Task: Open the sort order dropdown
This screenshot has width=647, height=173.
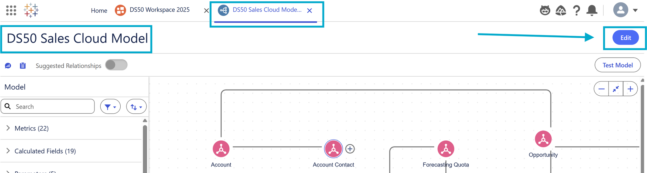Action: point(137,107)
